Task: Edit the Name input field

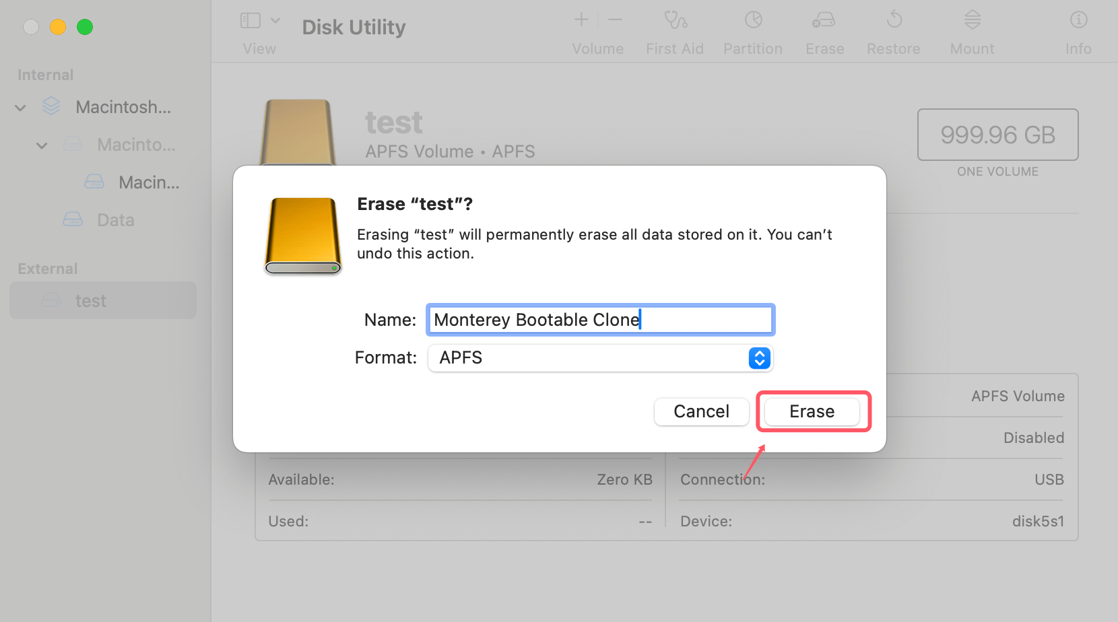Action: click(599, 319)
